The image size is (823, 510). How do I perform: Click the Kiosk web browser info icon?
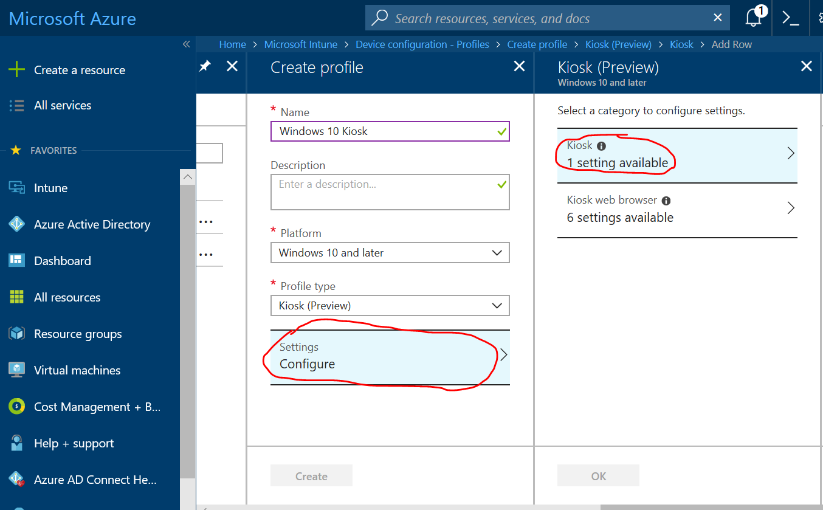tap(666, 199)
